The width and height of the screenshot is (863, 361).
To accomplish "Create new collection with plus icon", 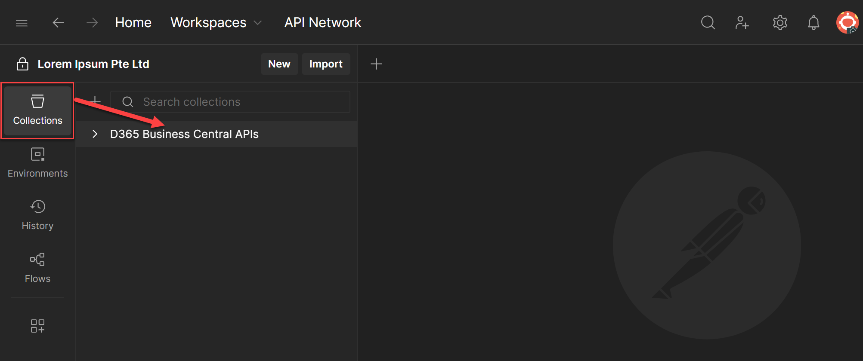I will pyautogui.click(x=95, y=102).
